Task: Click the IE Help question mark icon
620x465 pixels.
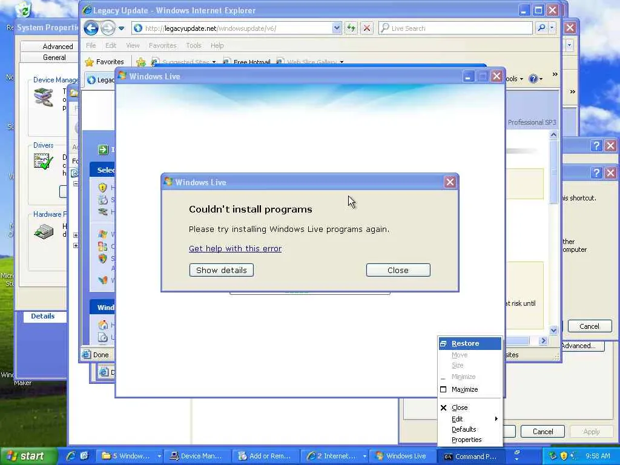Action: click(533, 79)
